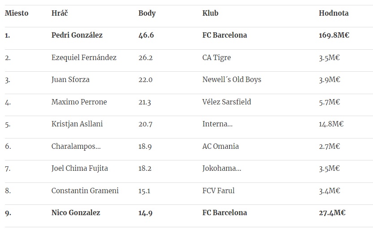Image resolution: width=373 pixels, height=234 pixels.
Task: Select the Body column header
Action: [x=147, y=13]
